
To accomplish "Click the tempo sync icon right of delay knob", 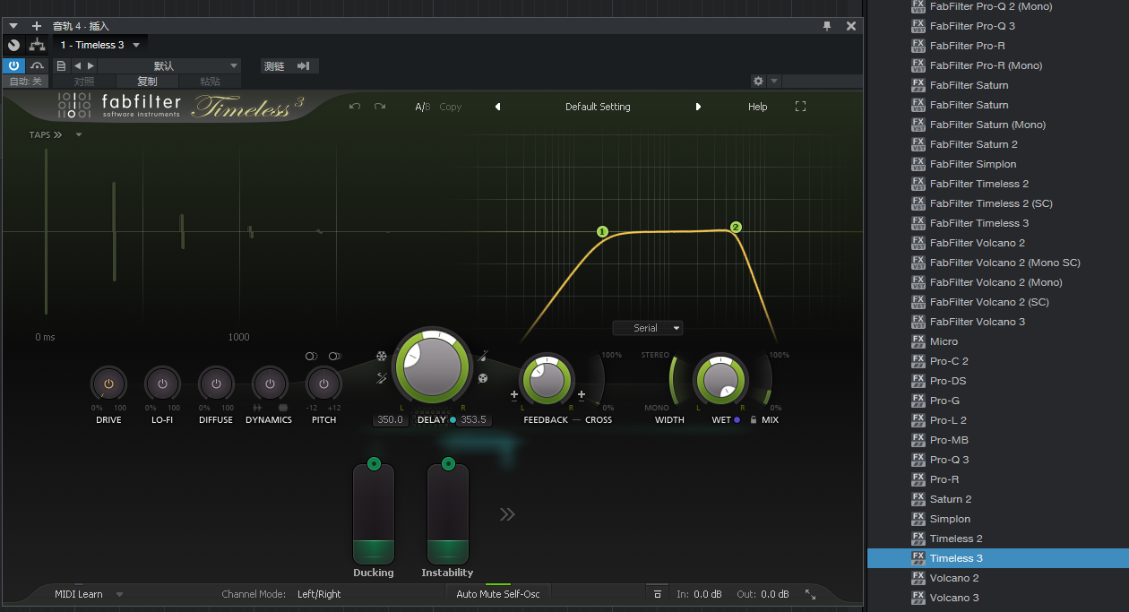I will [x=484, y=356].
